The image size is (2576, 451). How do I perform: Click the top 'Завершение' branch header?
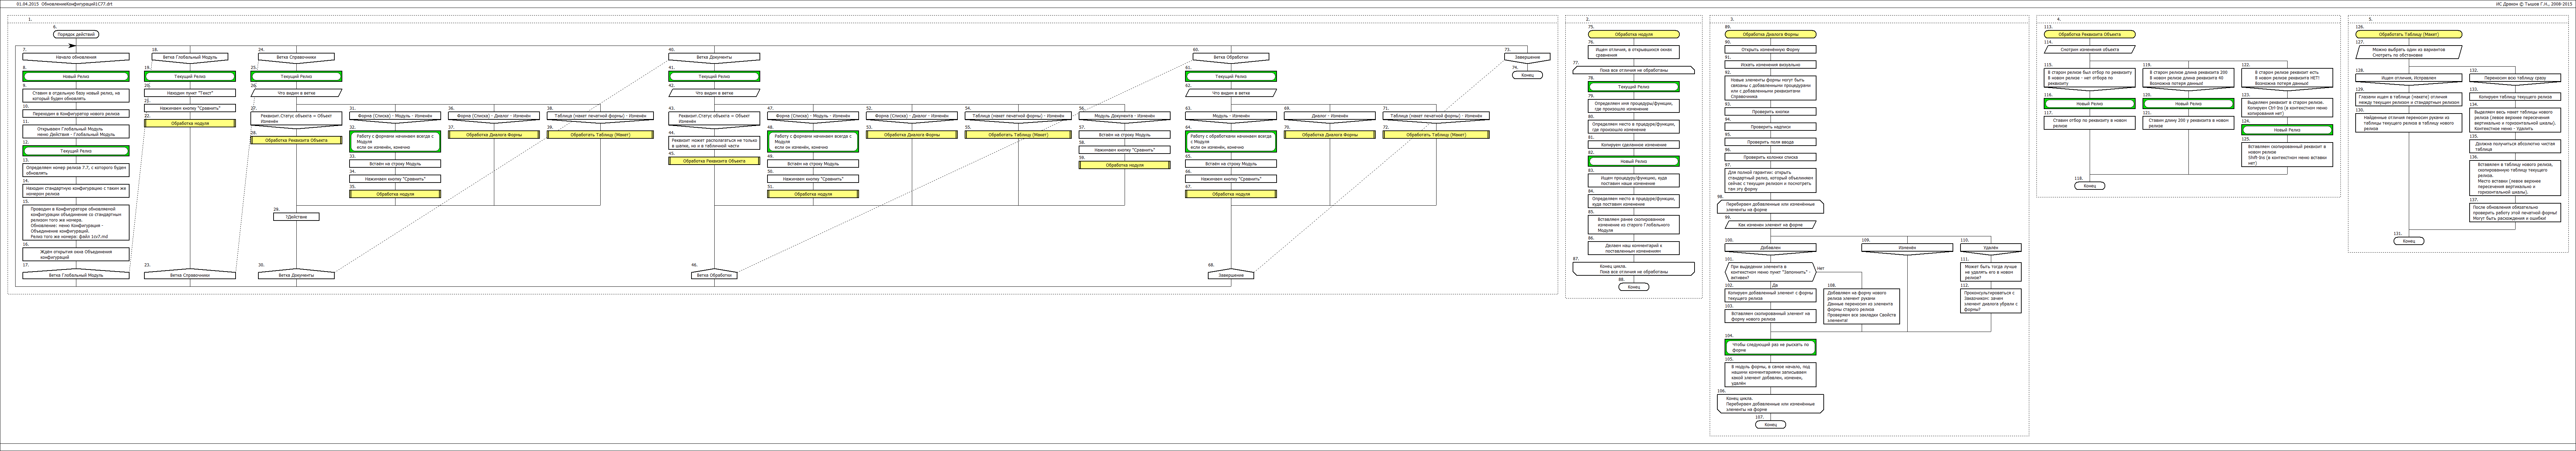[x=1527, y=57]
